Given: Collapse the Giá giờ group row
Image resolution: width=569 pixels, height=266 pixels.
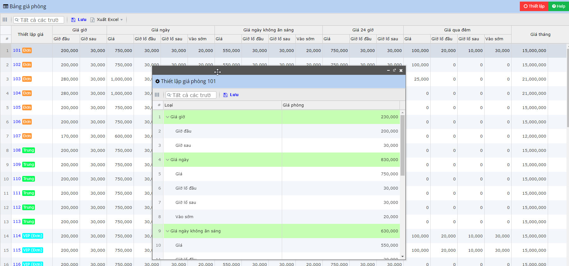Looking at the screenshot, I should click(168, 117).
